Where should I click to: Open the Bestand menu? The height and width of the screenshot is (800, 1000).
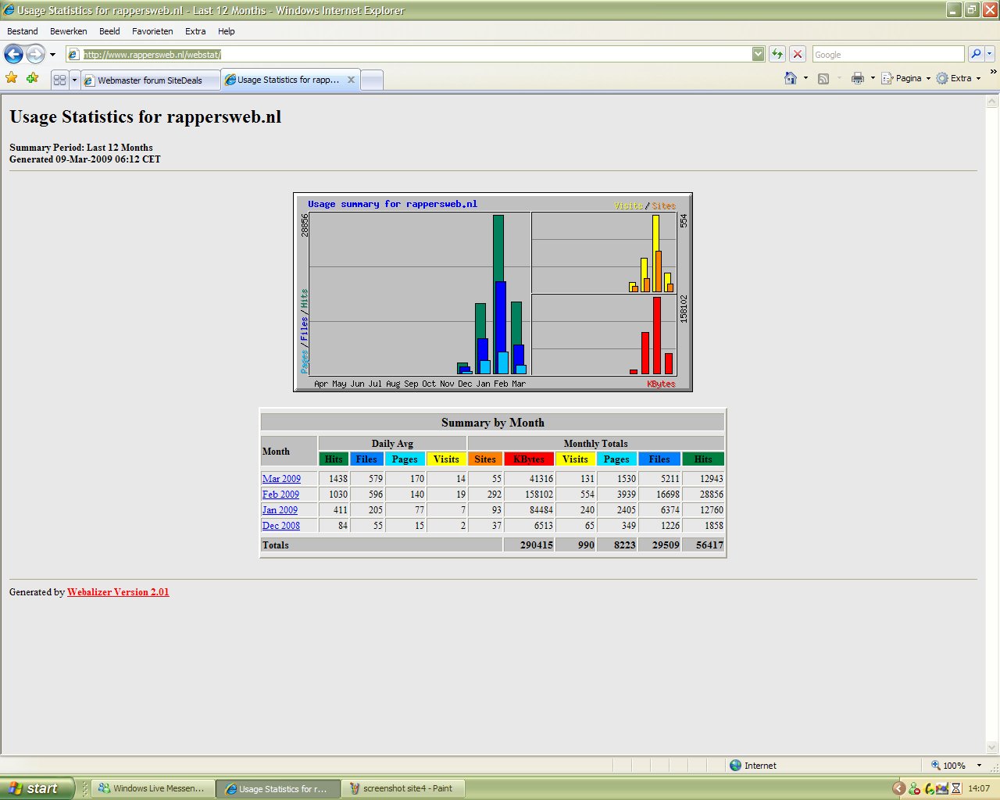(x=23, y=31)
